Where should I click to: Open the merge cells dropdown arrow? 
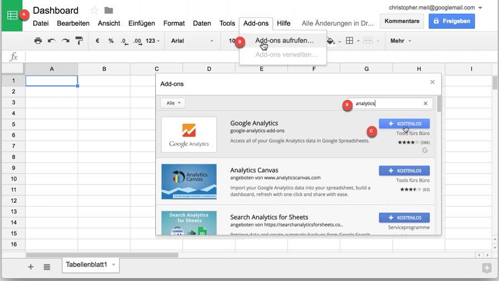(x=378, y=41)
